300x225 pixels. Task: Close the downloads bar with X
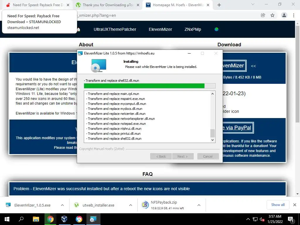[295, 205]
